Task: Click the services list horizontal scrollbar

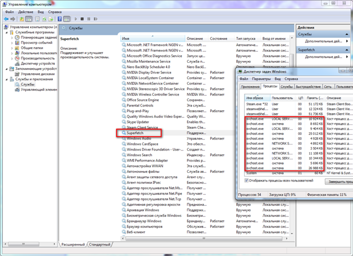Action: pyautogui.click(x=204, y=238)
